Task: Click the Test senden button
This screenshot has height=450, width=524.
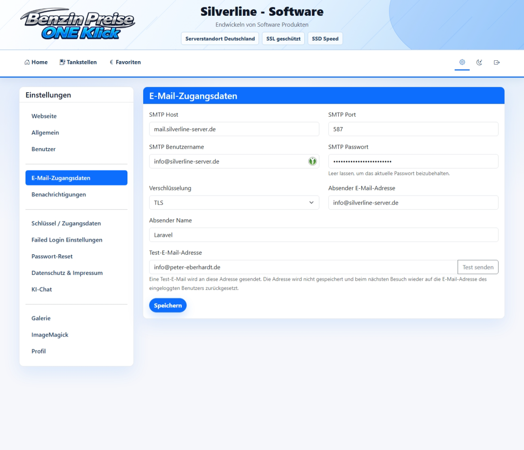Action: click(478, 267)
